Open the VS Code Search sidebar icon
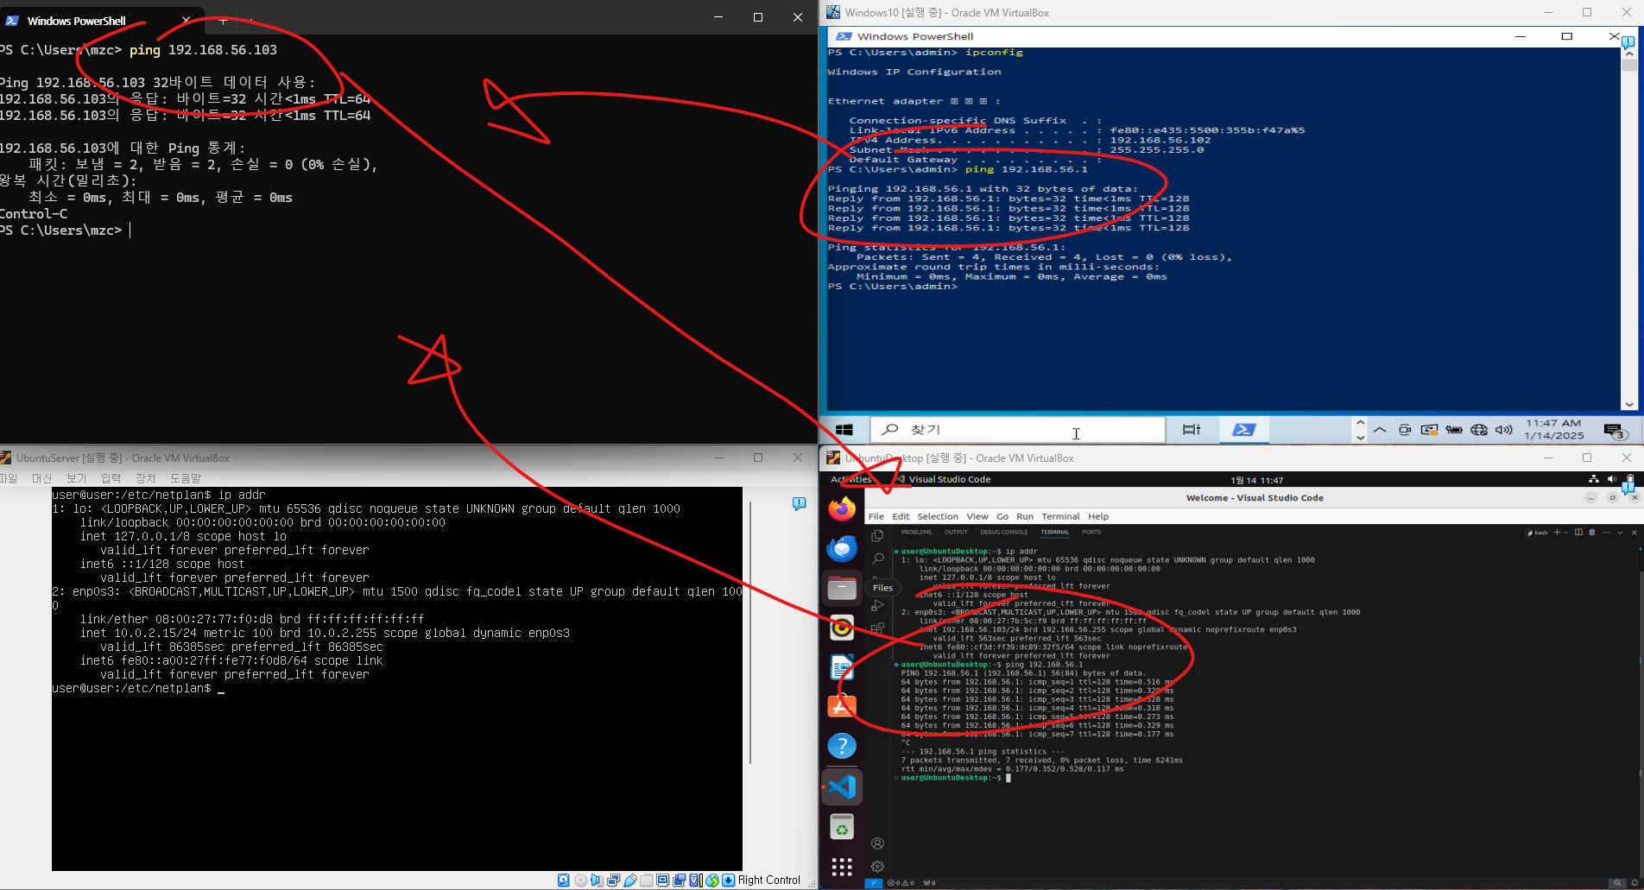 878,559
